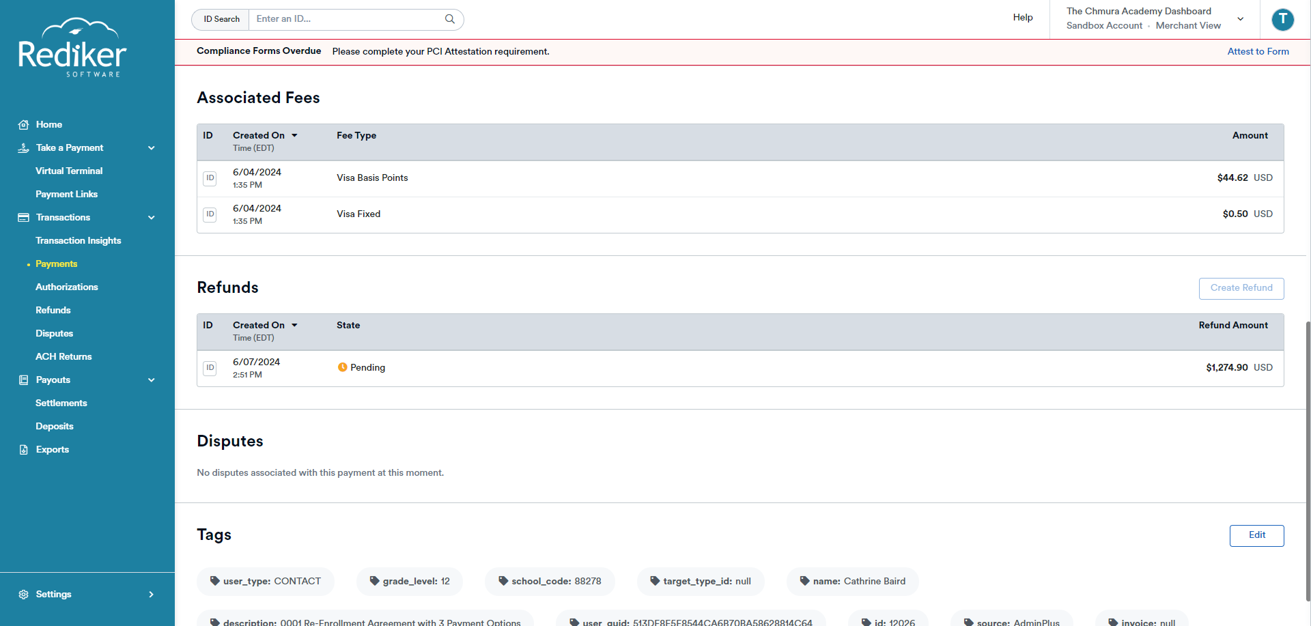1311x626 pixels.
Task: Copy ID for Visa Basis Points fee
Action: click(x=210, y=178)
